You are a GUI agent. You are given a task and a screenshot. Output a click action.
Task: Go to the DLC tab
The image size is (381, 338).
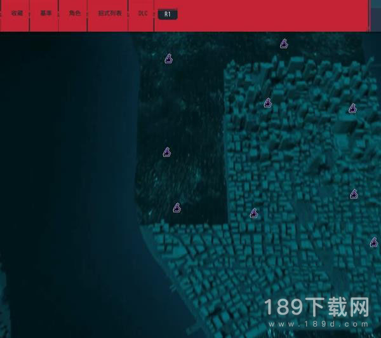pyautogui.click(x=143, y=13)
